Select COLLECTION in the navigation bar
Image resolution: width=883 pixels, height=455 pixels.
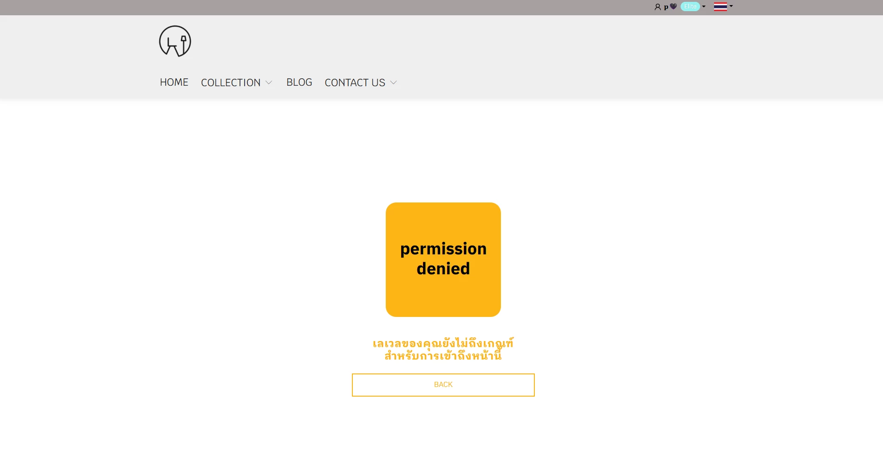point(230,82)
